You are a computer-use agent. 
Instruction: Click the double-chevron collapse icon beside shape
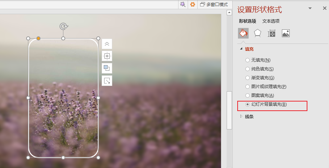point(107,44)
